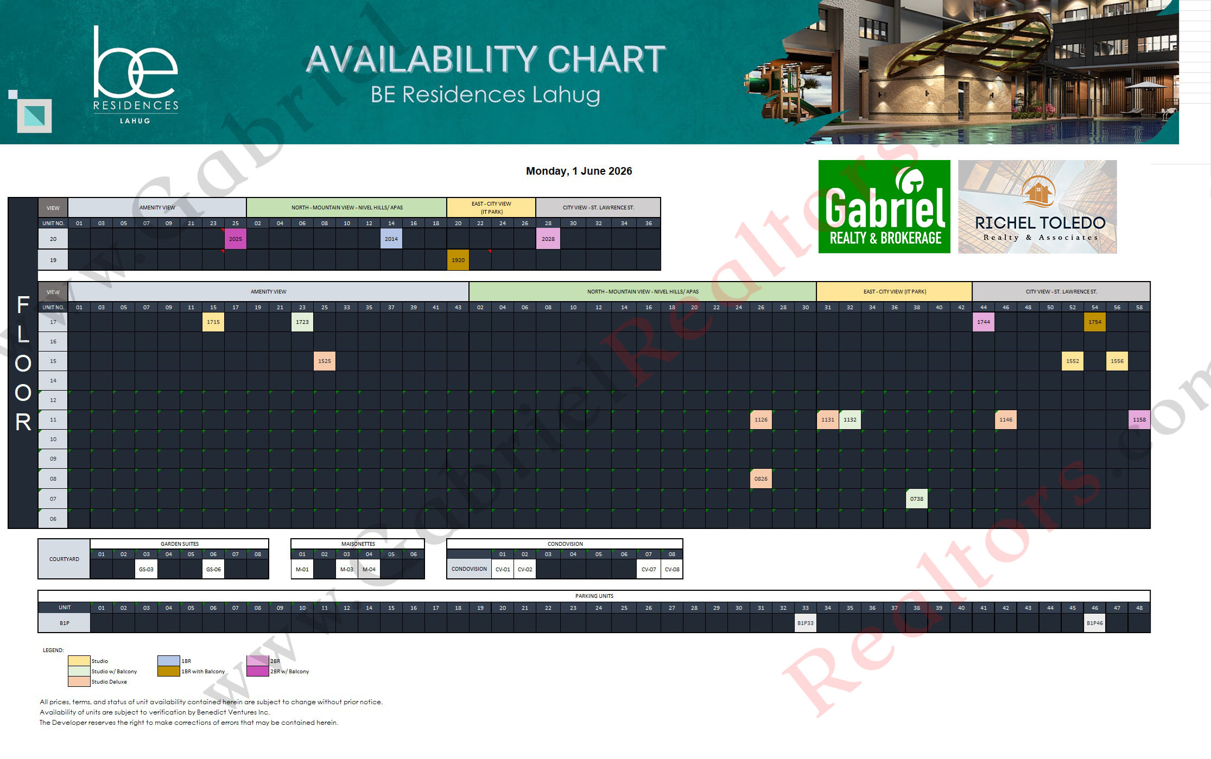Select available unit 1920
The width and height of the screenshot is (1211, 759).
(458, 260)
